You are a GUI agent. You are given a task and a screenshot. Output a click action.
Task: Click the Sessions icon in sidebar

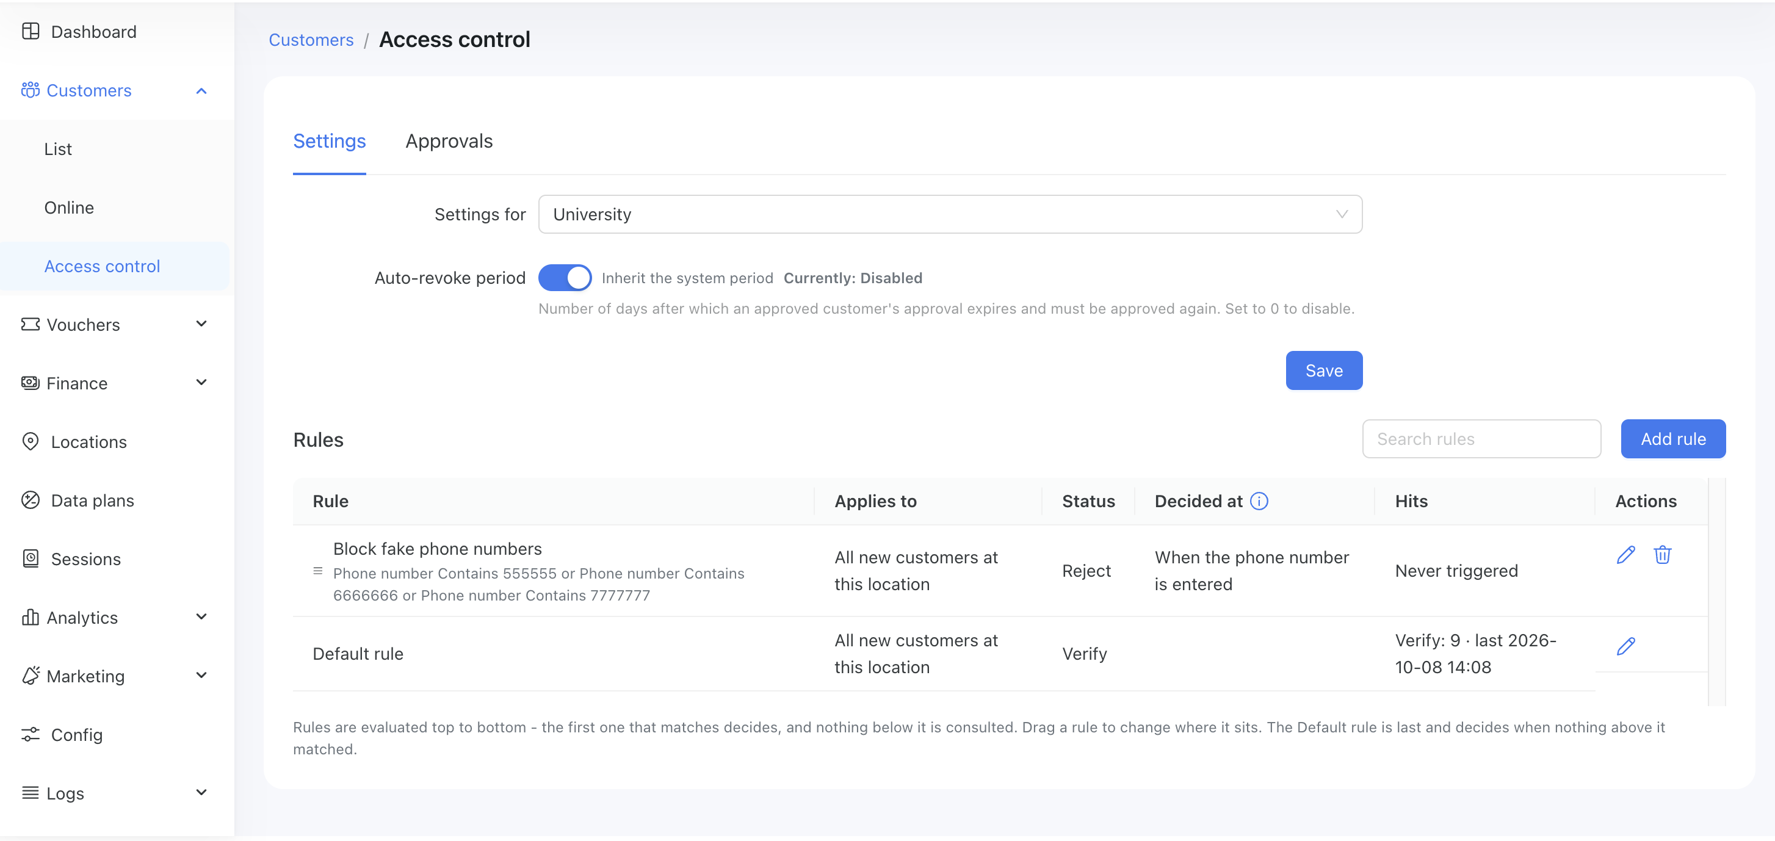tap(31, 558)
